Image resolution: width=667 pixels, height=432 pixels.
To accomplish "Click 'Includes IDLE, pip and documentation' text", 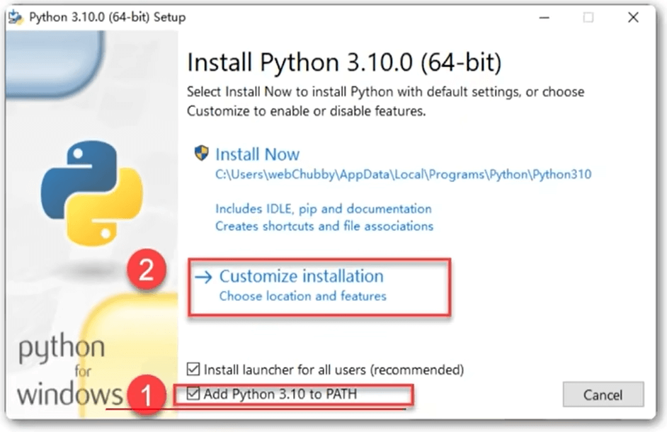I will 323,209.
